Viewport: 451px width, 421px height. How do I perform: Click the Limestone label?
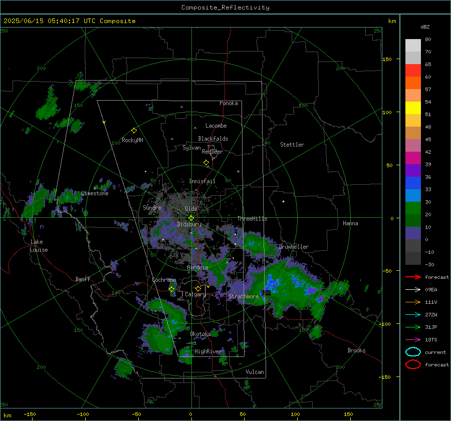pos(95,193)
